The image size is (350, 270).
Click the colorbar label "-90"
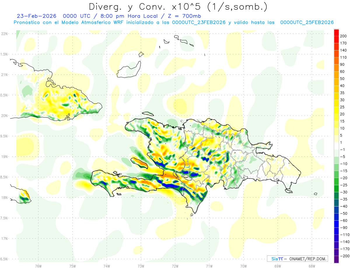pyautogui.click(x=344, y=228)
